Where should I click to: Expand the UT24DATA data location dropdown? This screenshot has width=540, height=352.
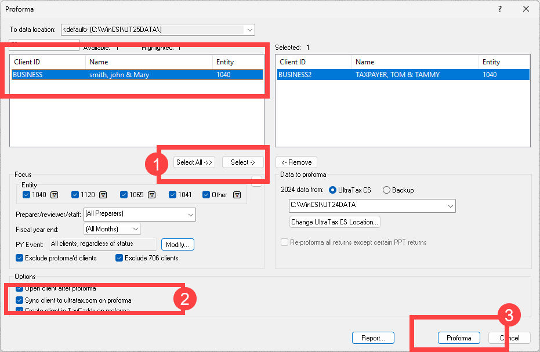(x=450, y=206)
